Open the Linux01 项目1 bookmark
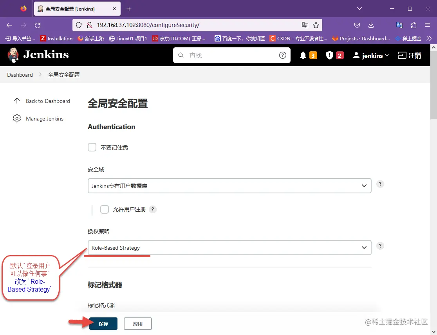 click(128, 38)
